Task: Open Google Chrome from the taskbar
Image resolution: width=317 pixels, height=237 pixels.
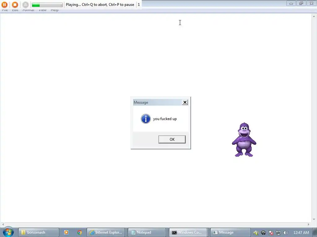Action: [x=80, y=232]
